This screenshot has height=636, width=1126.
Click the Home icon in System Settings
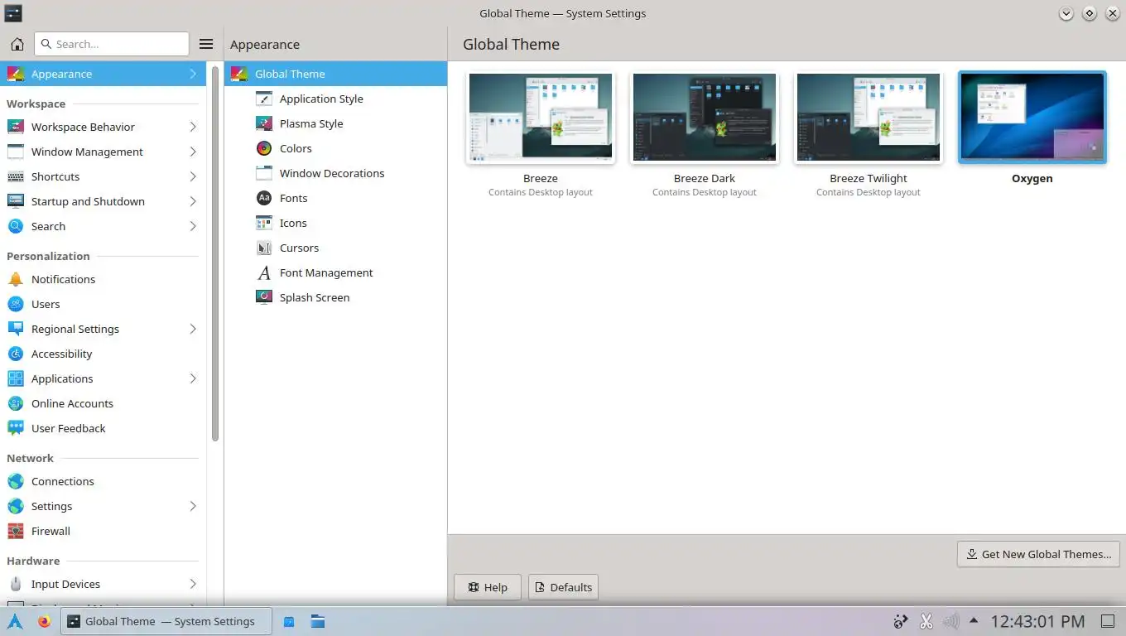17,44
